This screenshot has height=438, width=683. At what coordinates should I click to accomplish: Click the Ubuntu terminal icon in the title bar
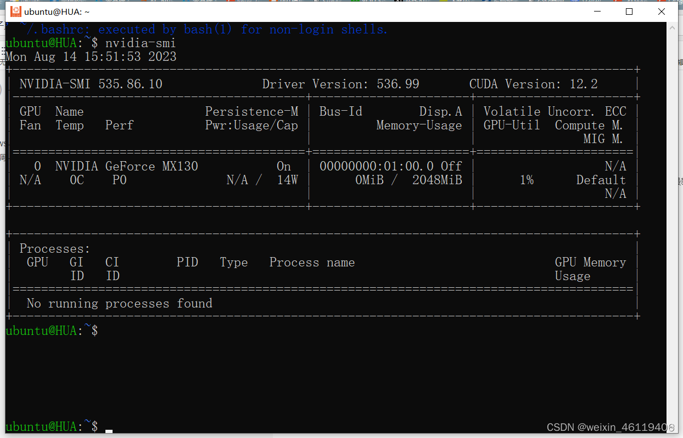(x=15, y=11)
